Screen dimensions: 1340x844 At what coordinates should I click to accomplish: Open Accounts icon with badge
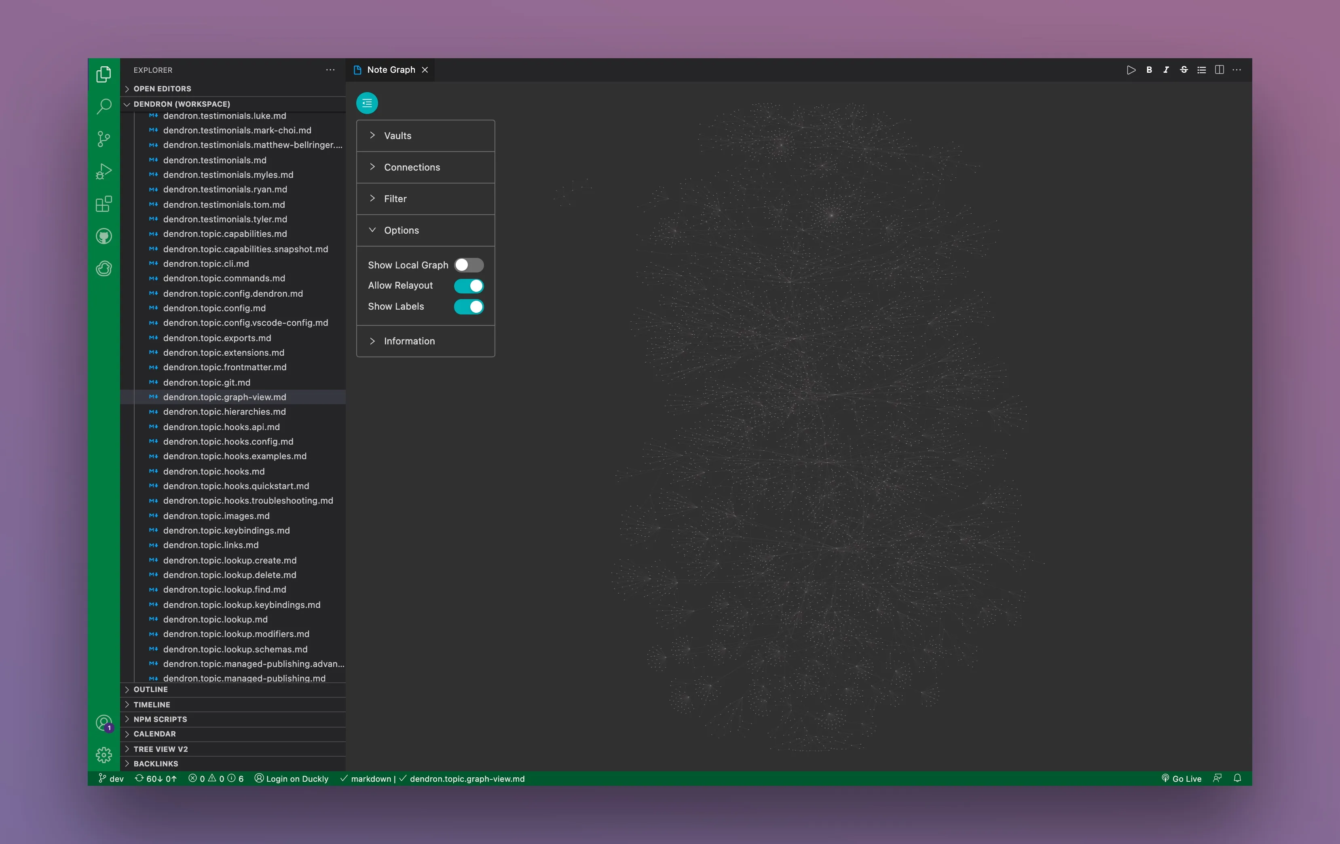tap(104, 723)
